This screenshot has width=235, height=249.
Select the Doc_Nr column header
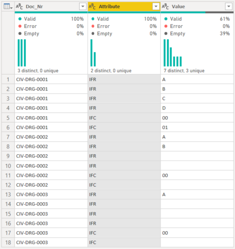[x=51, y=6]
